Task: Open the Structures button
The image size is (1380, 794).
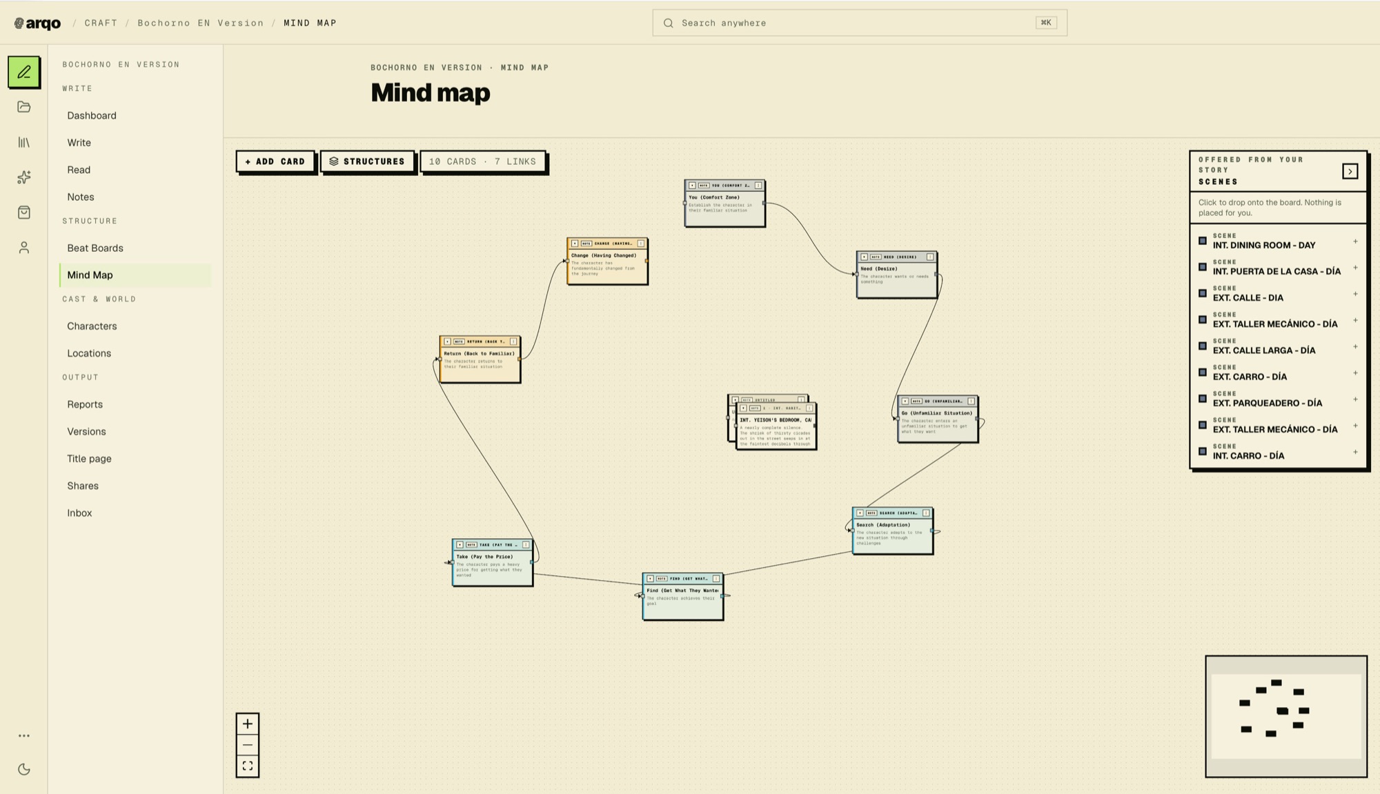Action: pyautogui.click(x=367, y=161)
